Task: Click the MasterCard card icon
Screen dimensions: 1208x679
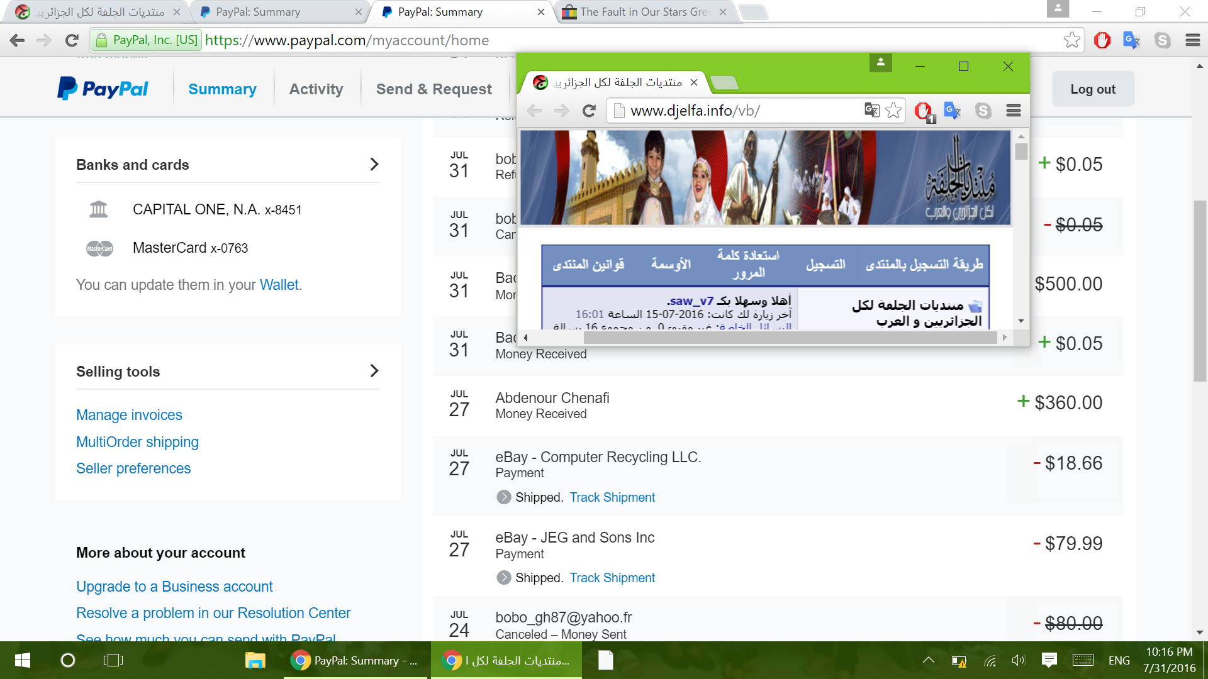Action: (99, 248)
